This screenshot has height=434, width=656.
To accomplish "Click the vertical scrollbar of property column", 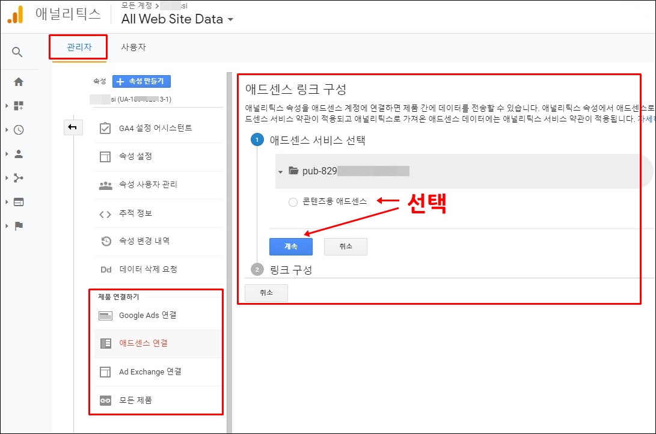I will coord(229,252).
